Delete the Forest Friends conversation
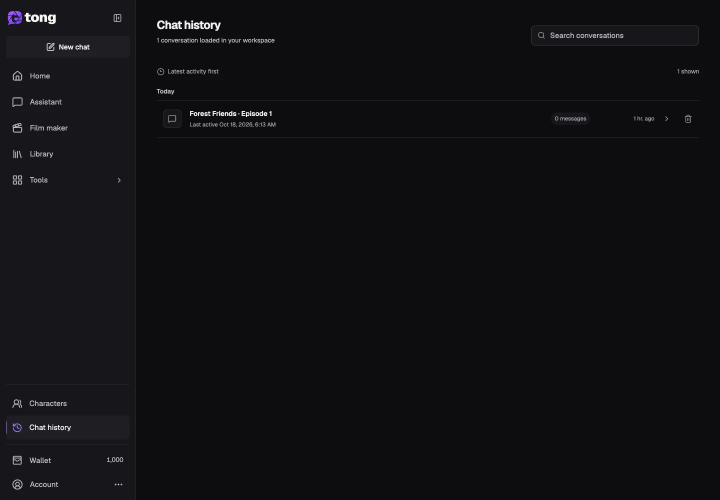This screenshot has height=500, width=720. pos(688,119)
